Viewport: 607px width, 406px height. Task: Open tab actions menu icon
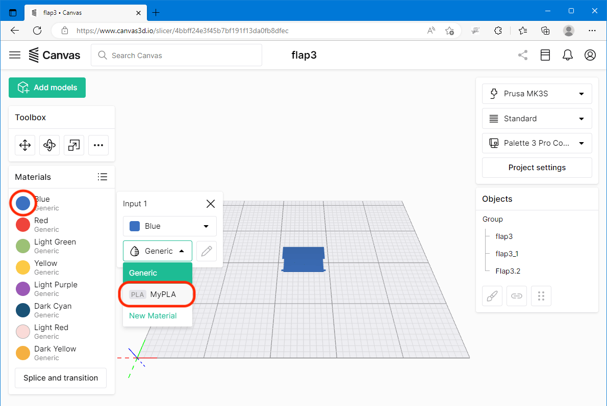pos(13,13)
